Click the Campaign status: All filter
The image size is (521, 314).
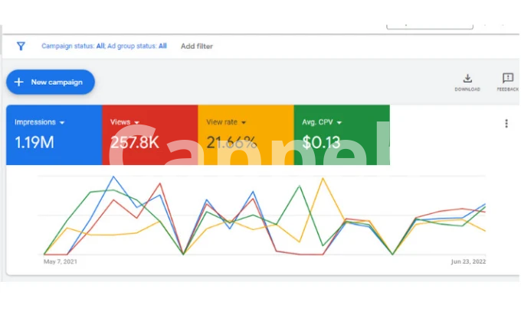[x=73, y=46]
